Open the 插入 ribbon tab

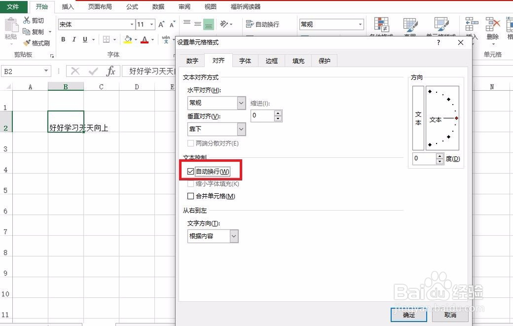point(68,7)
